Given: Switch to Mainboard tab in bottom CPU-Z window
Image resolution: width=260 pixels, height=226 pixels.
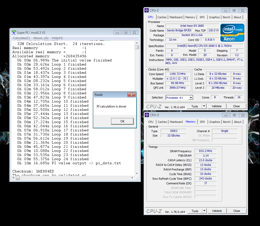Looking at the screenshot, I should tap(176, 122).
